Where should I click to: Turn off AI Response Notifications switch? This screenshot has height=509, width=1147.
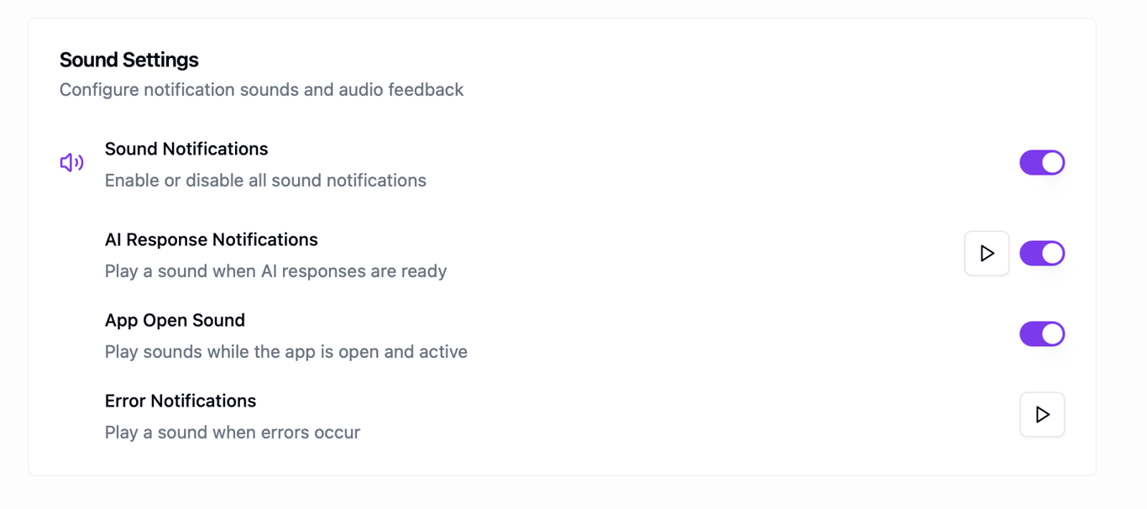tap(1042, 253)
